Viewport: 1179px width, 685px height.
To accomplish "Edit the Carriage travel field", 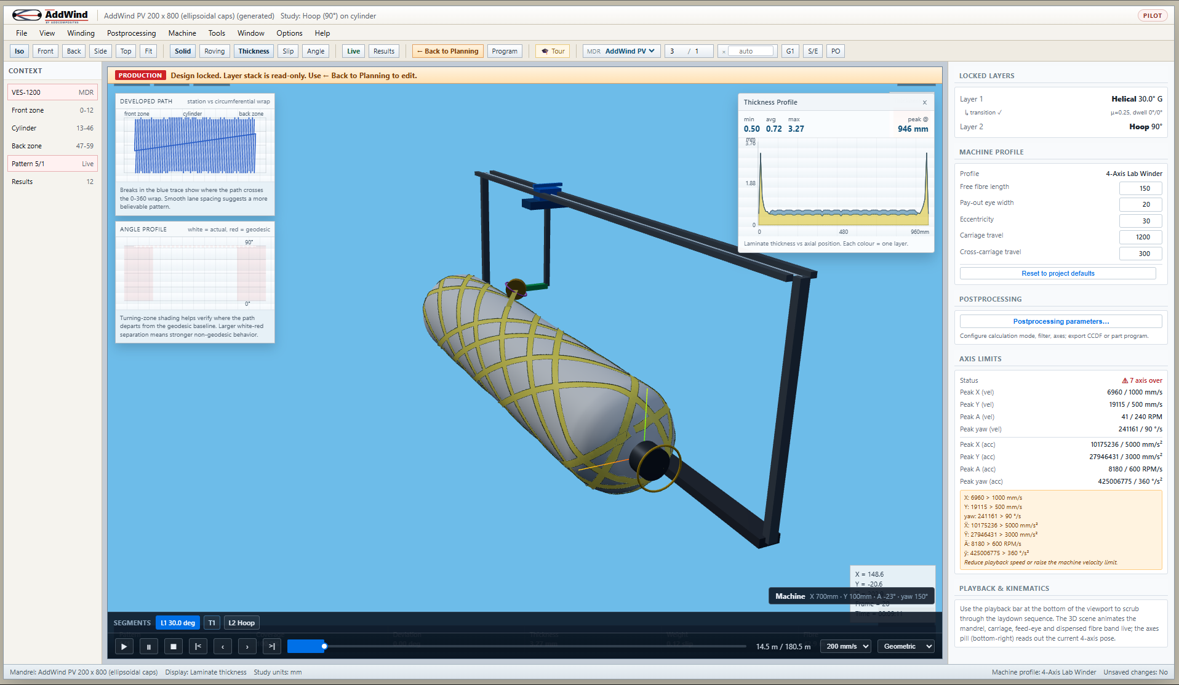I will coord(1140,237).
